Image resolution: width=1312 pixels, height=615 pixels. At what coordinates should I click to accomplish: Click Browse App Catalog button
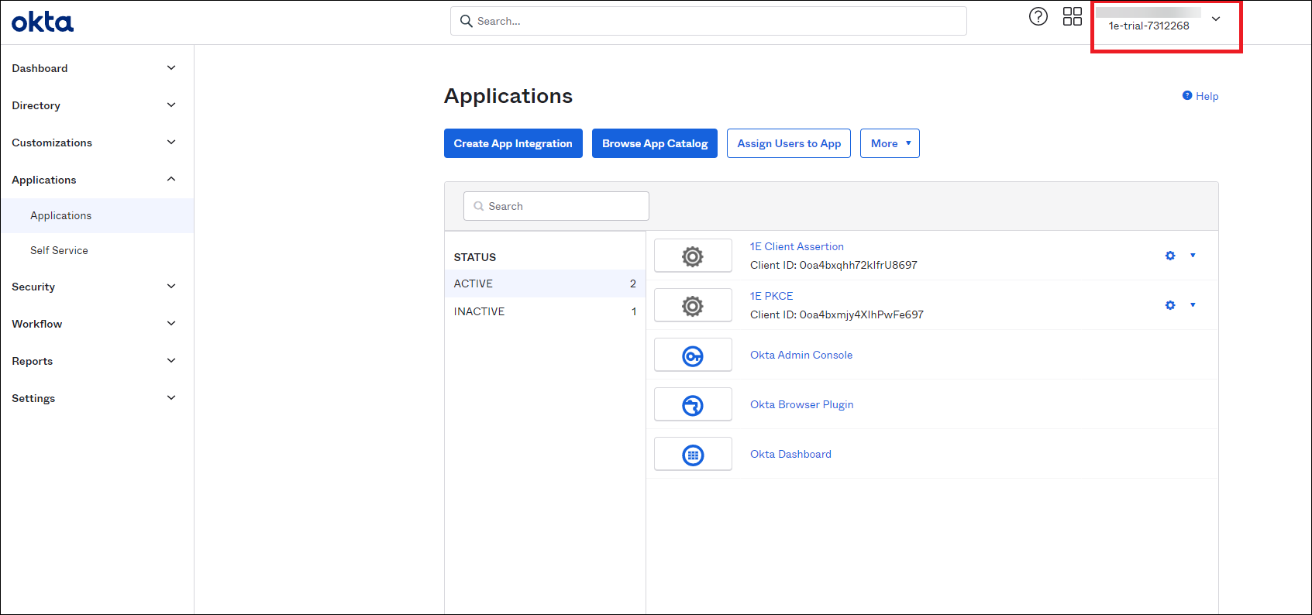pyautogui.click(x=655, y=143)
